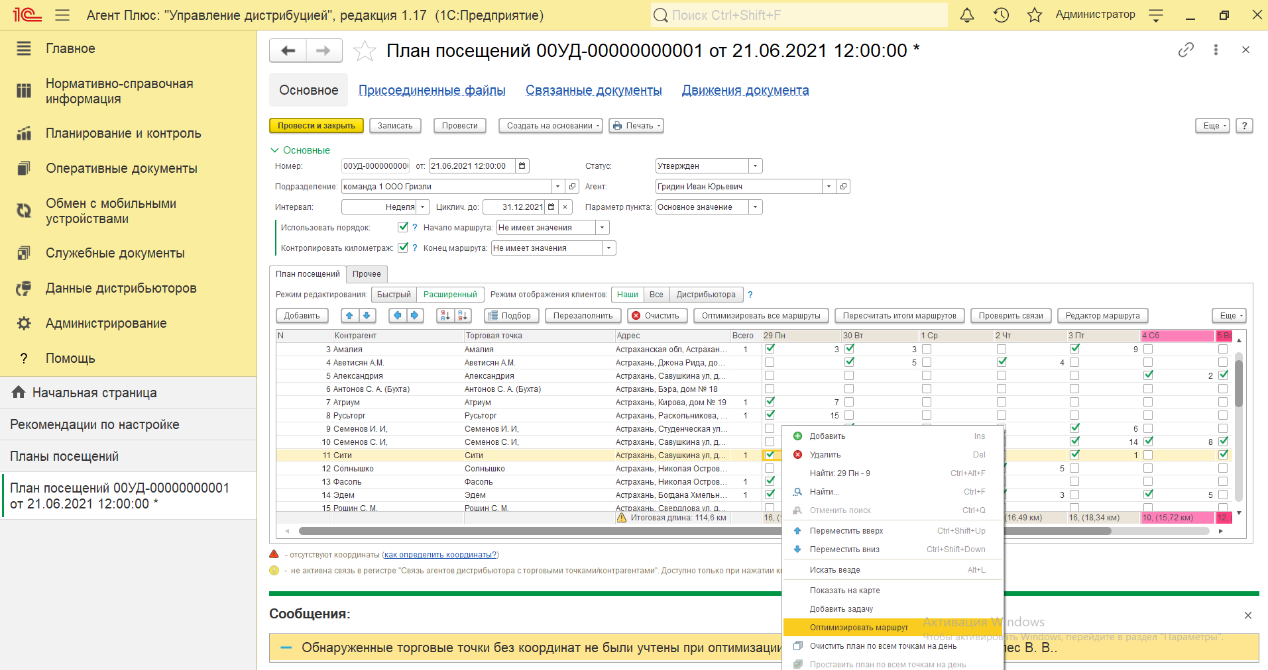
Task: Select Расширенный editing mode
Action: 450,295
